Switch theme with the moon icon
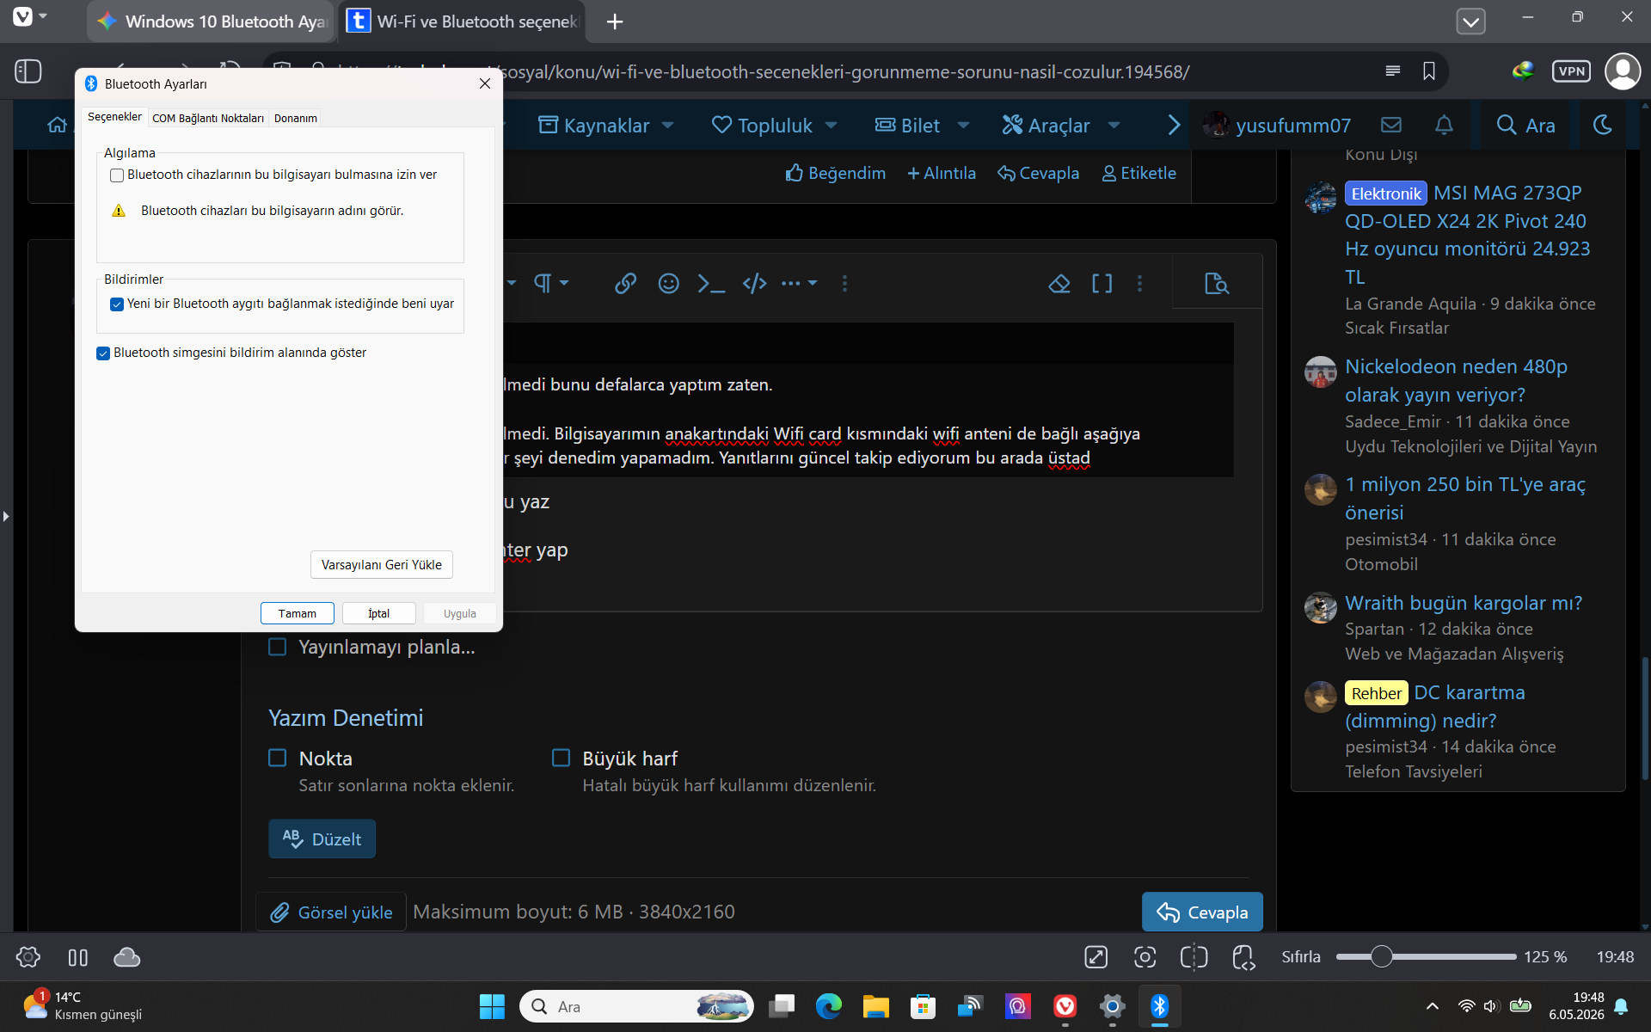Screen dimensions: 1651x1032 click(x=1602, y=126)
